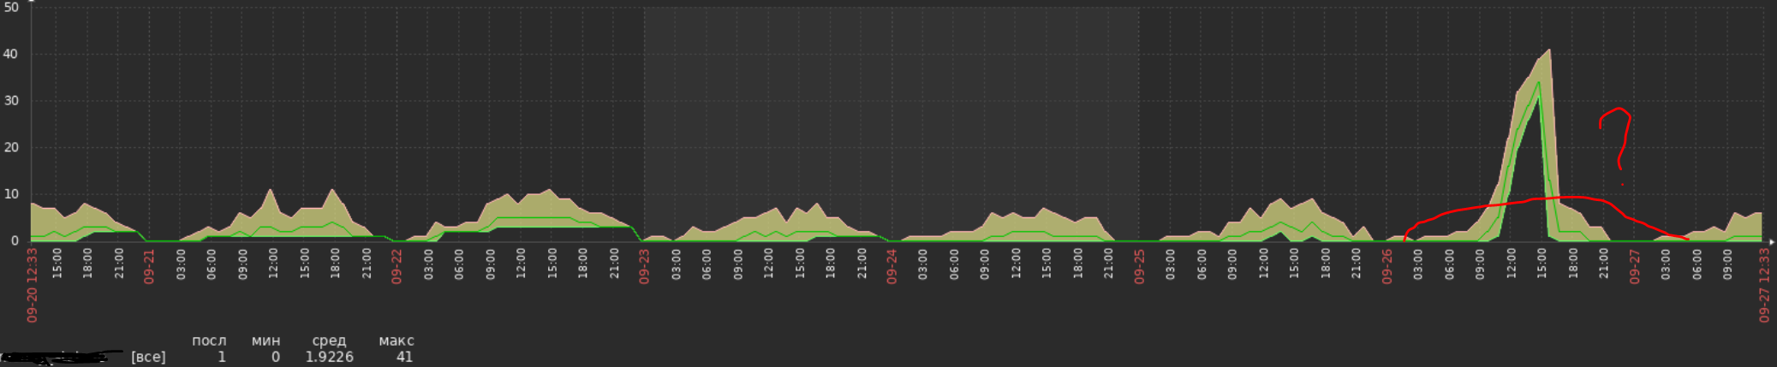Click the legend header 'посл'

click(209, 340)
